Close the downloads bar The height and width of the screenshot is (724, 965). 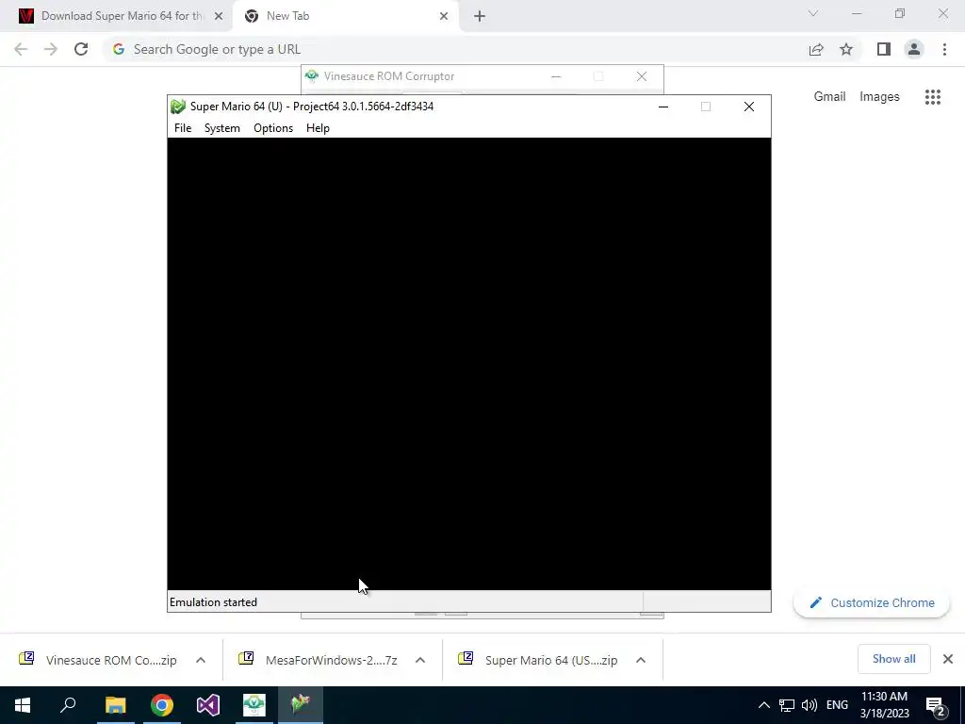[x=948, y=659]
